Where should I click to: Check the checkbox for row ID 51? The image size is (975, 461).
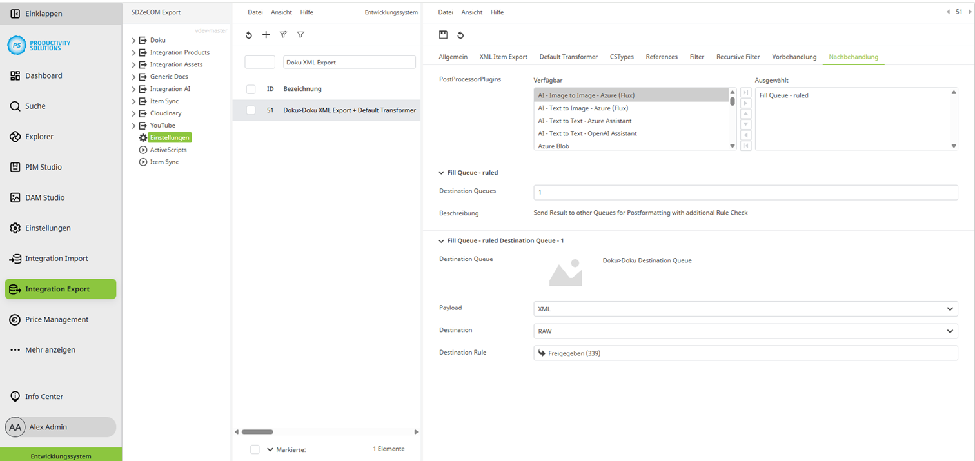(x=250, y=110)
